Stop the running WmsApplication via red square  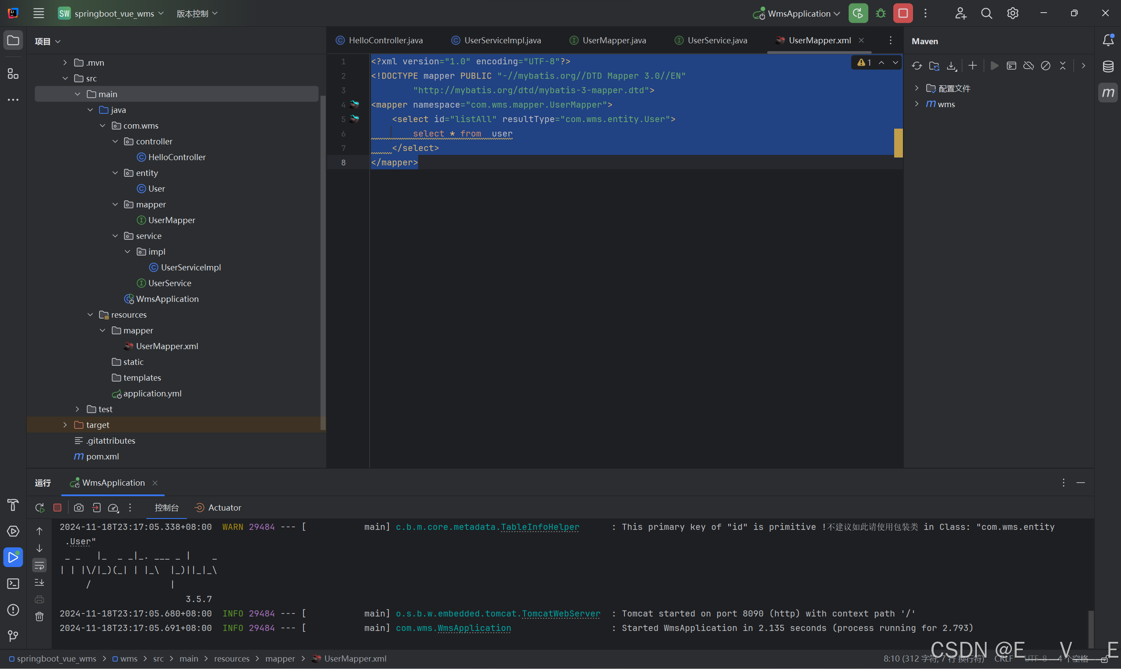[903, 14]
